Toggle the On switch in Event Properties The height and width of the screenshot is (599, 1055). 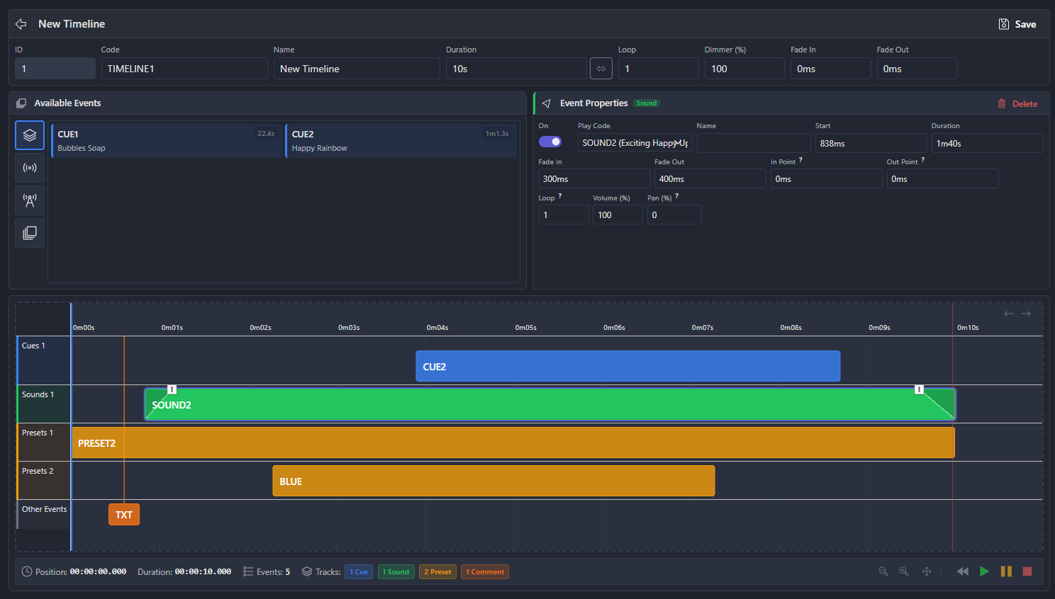coord(550,142)
